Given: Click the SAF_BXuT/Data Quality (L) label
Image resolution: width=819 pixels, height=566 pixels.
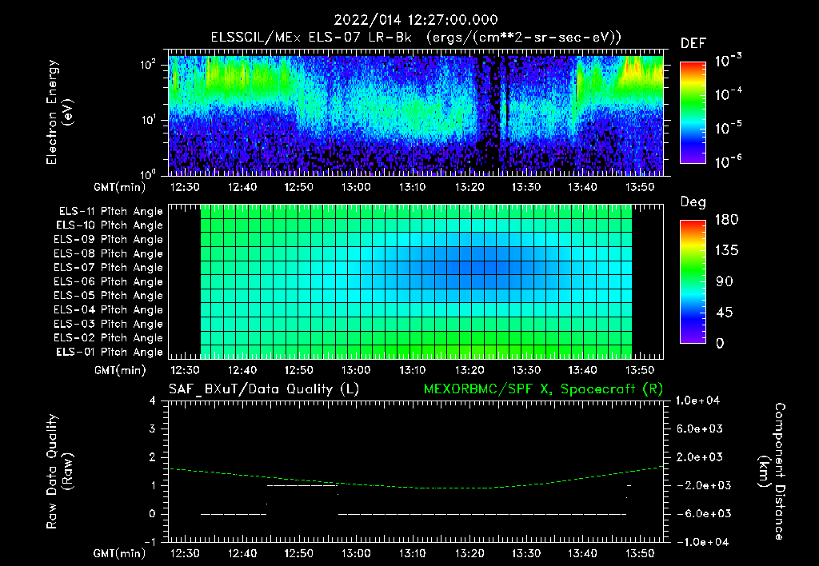Looking at the screenshot, I should click(x=264, y=389).
